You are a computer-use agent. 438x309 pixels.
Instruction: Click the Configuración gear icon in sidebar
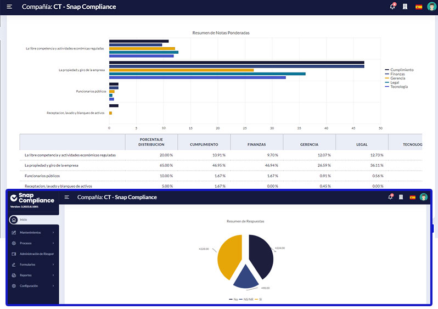point(14,286)
